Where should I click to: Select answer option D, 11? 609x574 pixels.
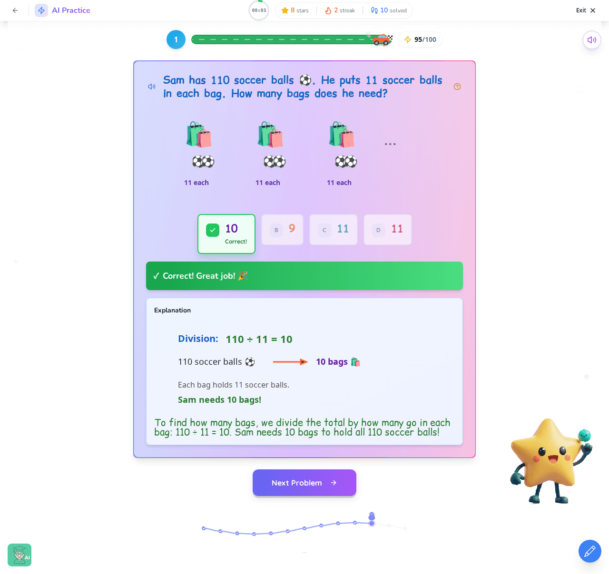coord(388,230)
